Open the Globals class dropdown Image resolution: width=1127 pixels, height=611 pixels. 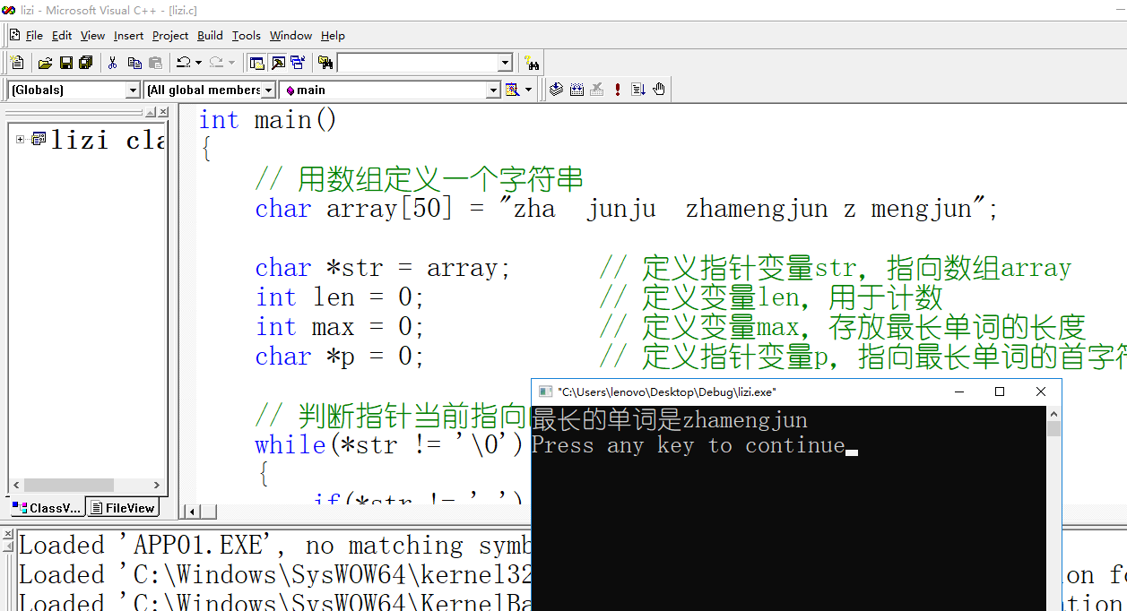133,90
